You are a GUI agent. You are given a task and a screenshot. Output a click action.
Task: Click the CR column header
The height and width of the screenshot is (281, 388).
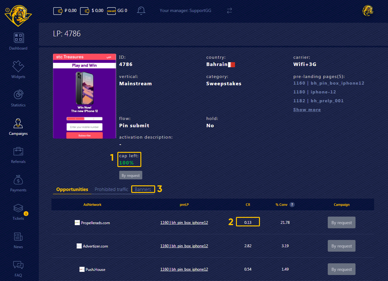(x=248, y=205)
